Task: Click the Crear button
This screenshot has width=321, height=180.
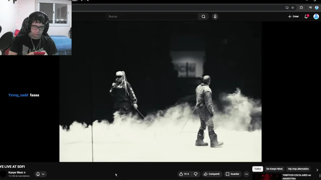Action: pos(293,16)
